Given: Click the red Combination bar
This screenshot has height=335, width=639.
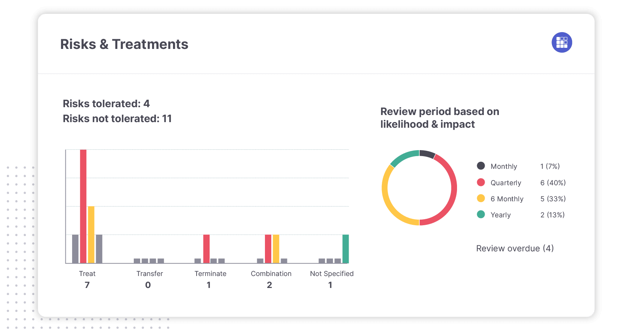Looking at the screenshot, I should tap(268, 249).
